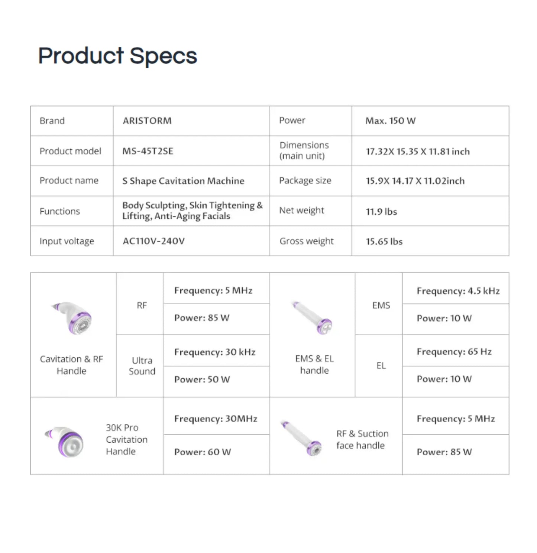This screenshot has width=537, height=553.
Task: Click the 11.9 lbs net weight value
Action: pos(381,211)
